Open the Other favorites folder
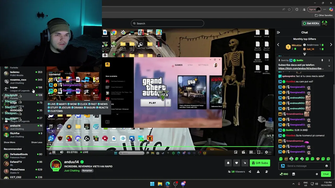 (x=323, y=15)
